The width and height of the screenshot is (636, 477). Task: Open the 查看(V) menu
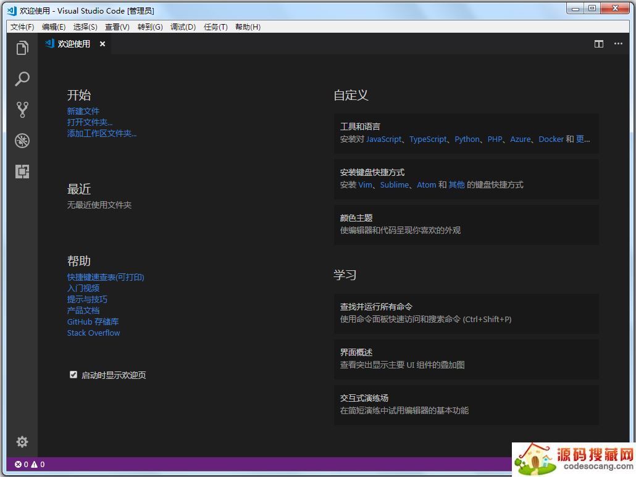click(x=117, y=27)
